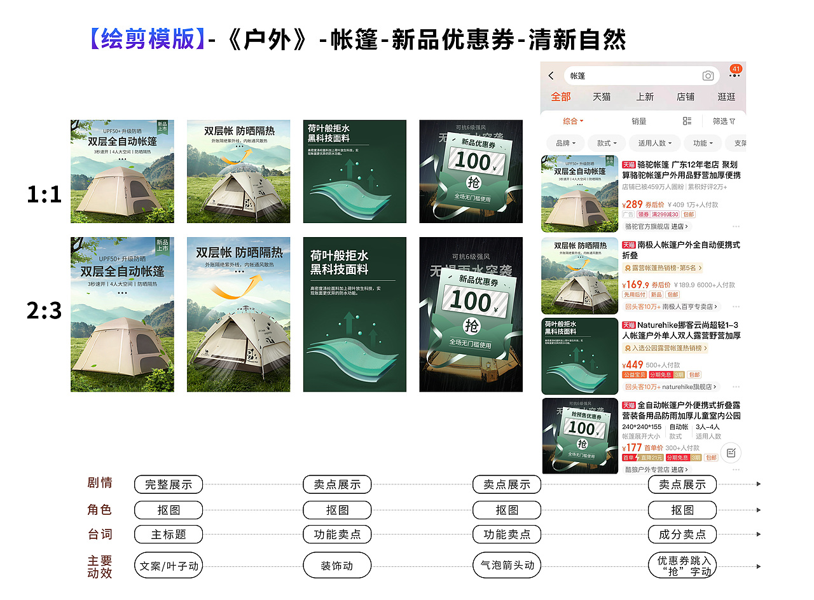The width and height of the screenshot is (814, 600).
Task: Select the 上新 tab
Action: [x=646, y=97]
